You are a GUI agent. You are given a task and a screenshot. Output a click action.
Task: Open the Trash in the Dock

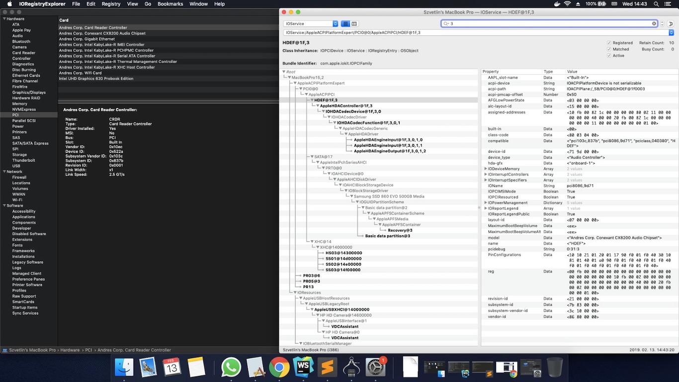[x=555, y=368]
